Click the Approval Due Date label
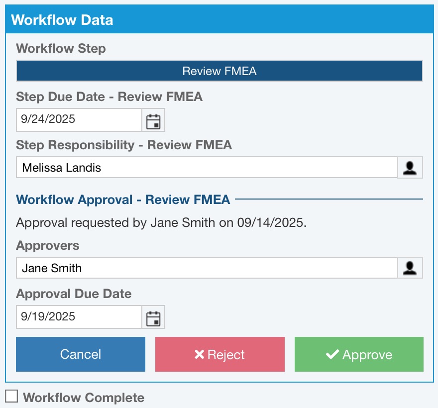This screenshot has width=438, height=408. tap(74, 294)
